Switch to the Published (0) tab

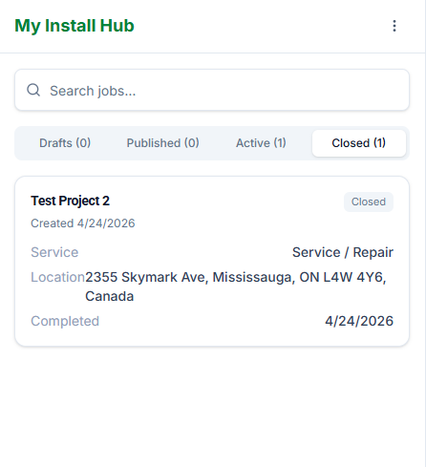pos(162,143)
